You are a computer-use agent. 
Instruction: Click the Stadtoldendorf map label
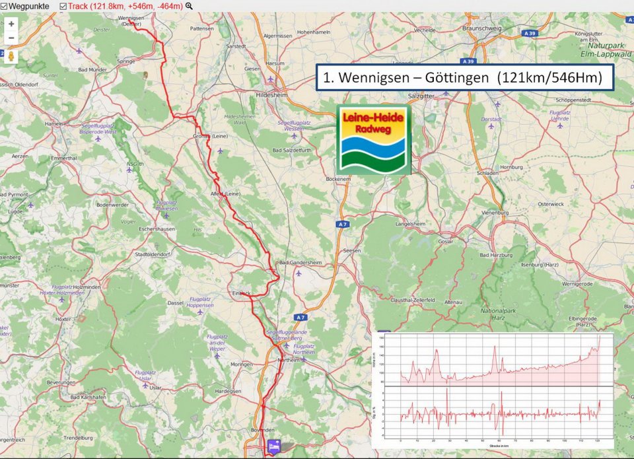(x=153, y=254)
